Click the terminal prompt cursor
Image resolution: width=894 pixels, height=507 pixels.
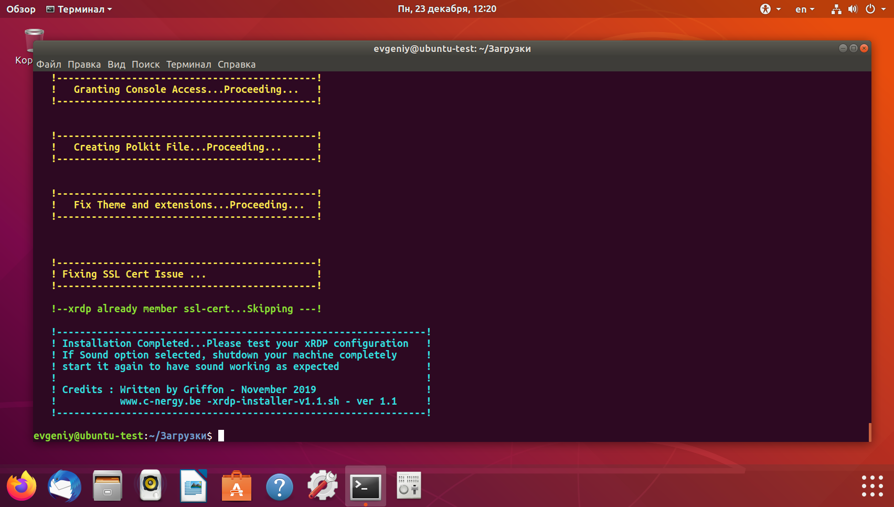click(x=221, y=436)
